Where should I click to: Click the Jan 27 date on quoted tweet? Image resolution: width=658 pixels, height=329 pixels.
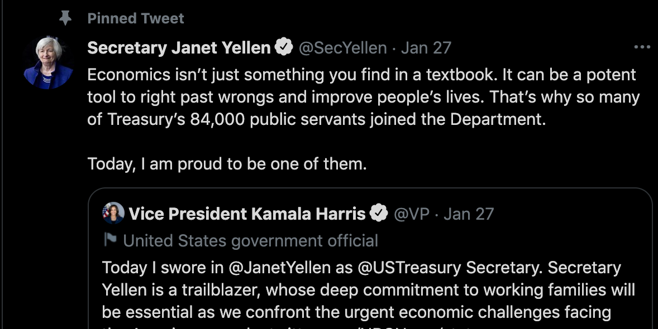click(469, 214)
